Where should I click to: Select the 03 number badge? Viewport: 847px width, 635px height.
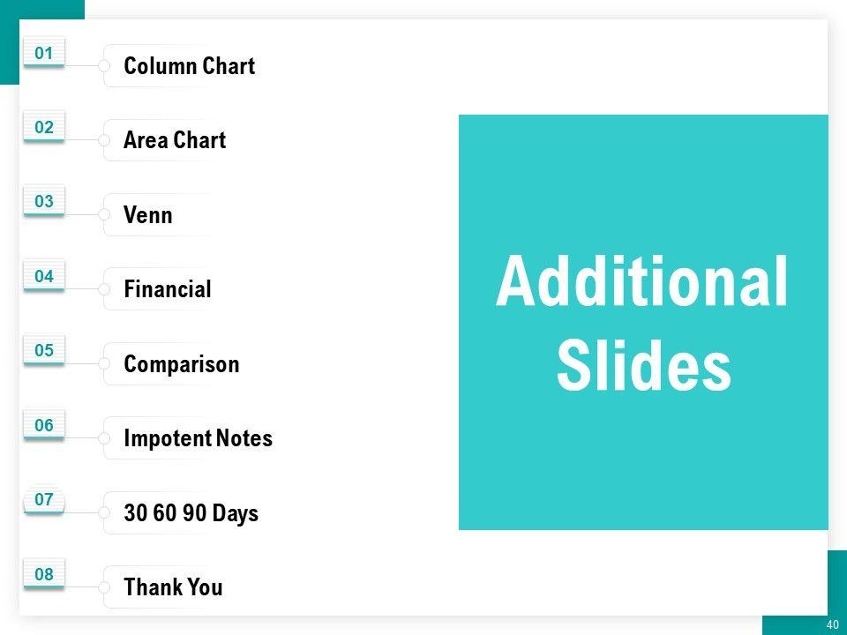click(x=44, y=202)
